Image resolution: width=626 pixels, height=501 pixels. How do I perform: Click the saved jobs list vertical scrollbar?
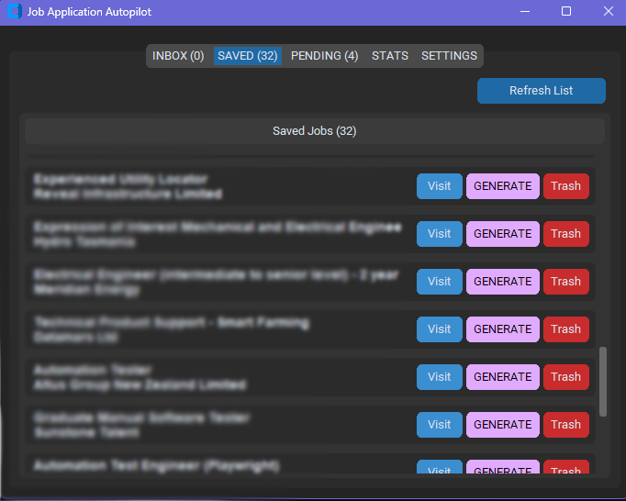(x=603, y=381)
